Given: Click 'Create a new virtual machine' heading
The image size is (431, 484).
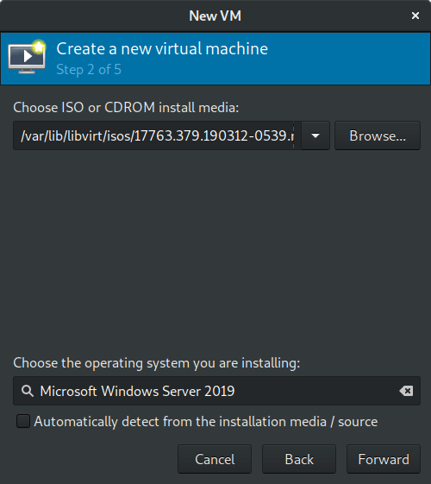Looking at the screenshot, I should 162,49.
